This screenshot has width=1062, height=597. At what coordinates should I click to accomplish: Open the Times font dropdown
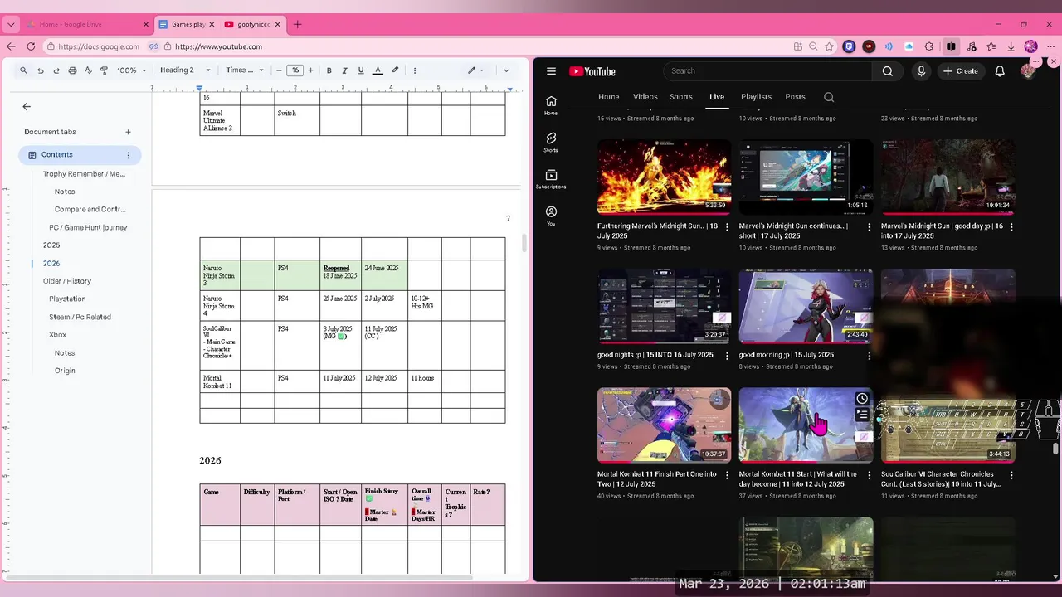pyautogui.click(x=245, y=70)
